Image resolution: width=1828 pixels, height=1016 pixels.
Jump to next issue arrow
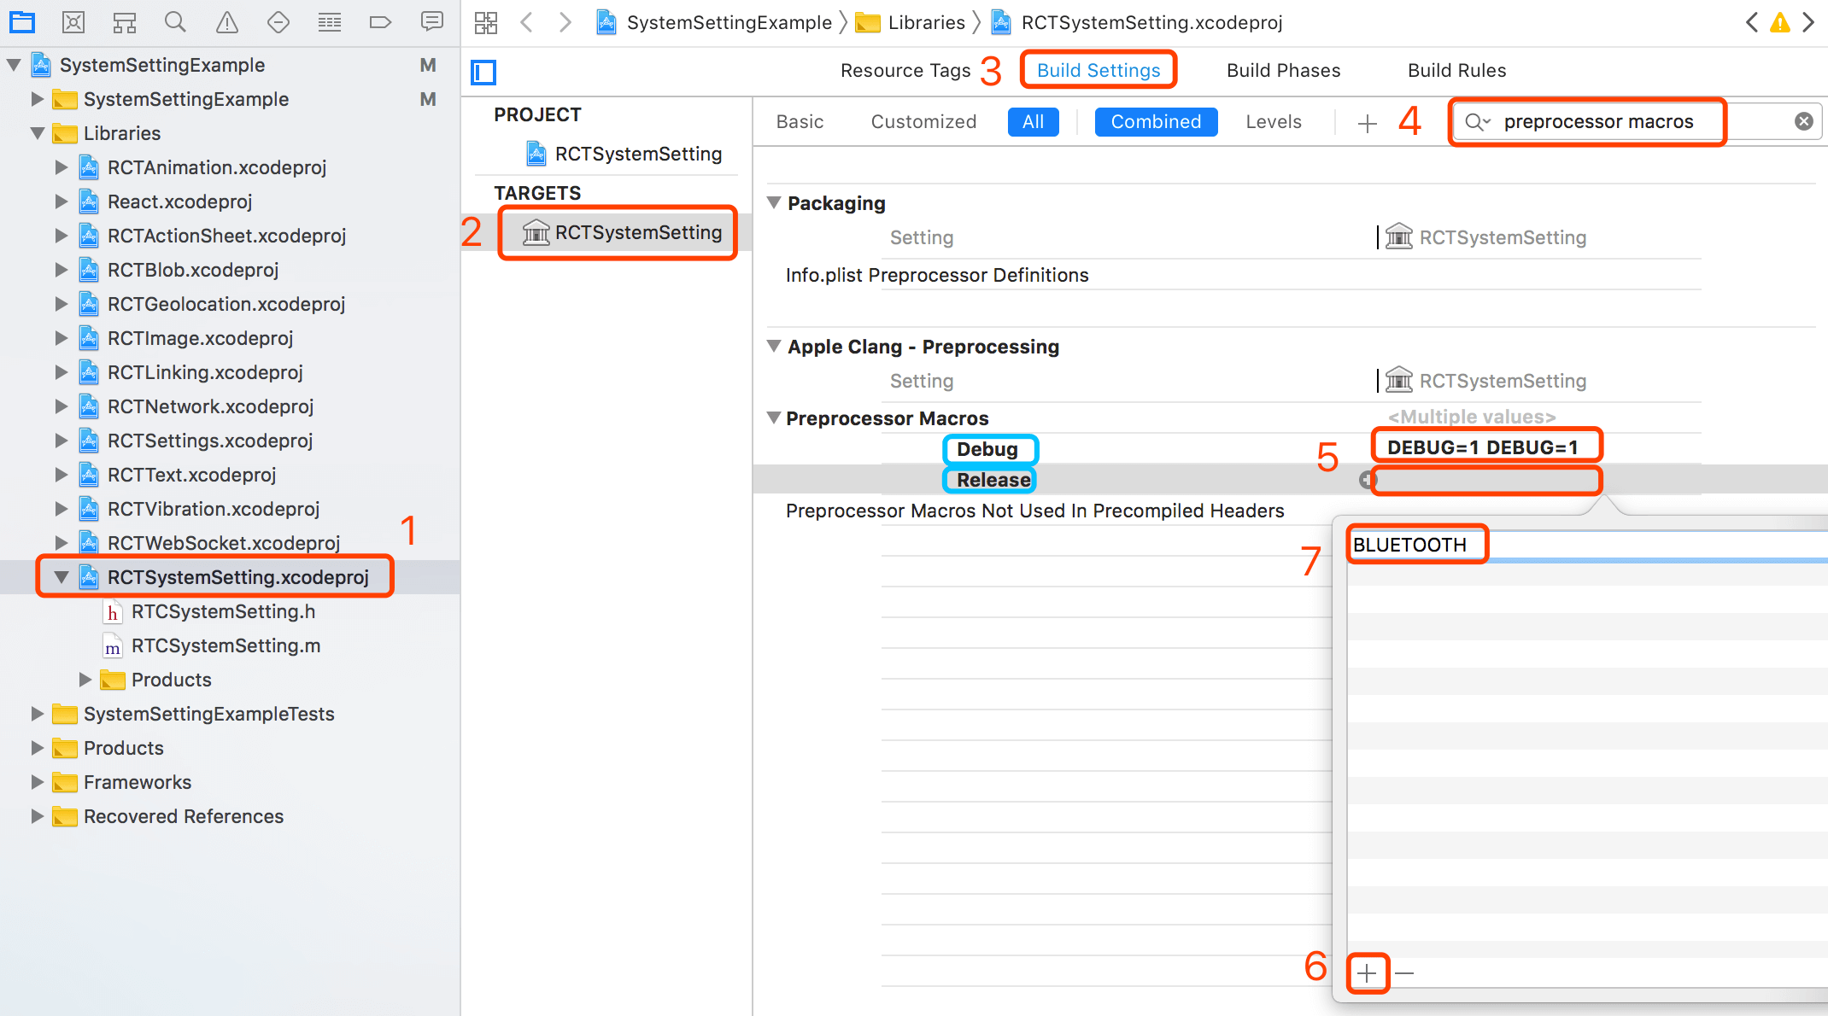(1808, 22)
